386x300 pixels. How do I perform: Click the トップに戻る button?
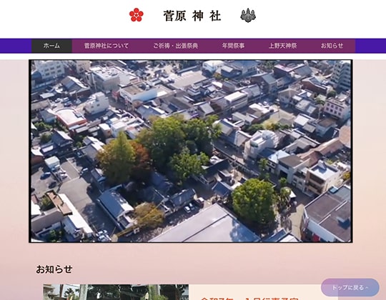(x=350, y=287)
